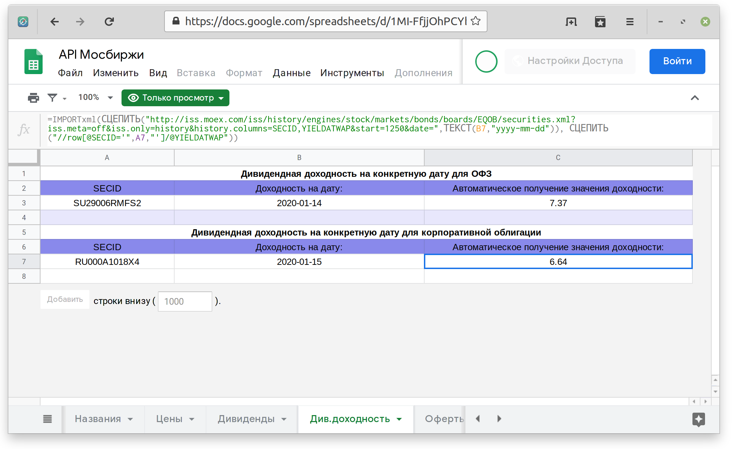This screenshot has width=734, height=449.
Task: Open the all sheets list icon
Action: [47, 419]
